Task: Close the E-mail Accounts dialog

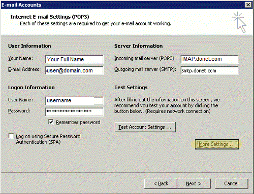Action: (248, 5)
